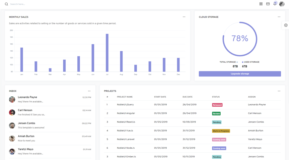Image resolution: width=289 pixels, height=160 pixels.
Task: Click the July bar in sales chart
Action: pos(107,53)
